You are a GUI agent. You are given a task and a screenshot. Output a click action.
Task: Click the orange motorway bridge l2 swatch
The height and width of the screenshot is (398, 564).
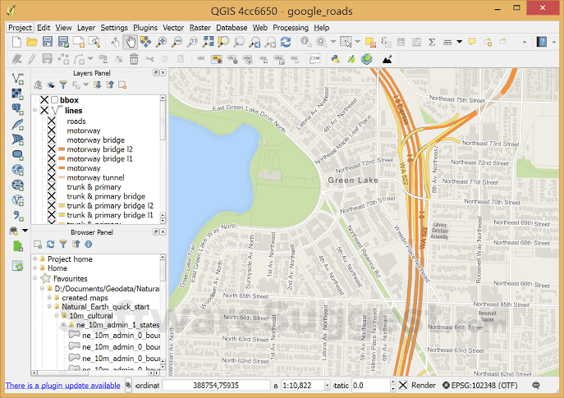62,149
